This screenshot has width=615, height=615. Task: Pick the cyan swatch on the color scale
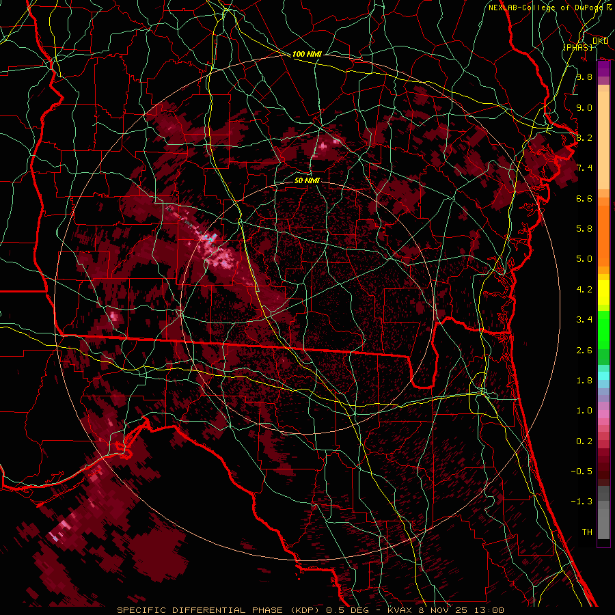tap(603, 376)
